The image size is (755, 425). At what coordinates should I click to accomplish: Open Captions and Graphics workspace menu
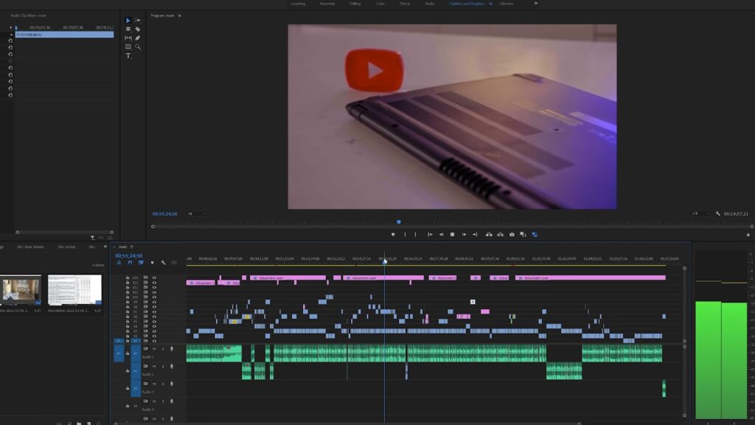490,4
